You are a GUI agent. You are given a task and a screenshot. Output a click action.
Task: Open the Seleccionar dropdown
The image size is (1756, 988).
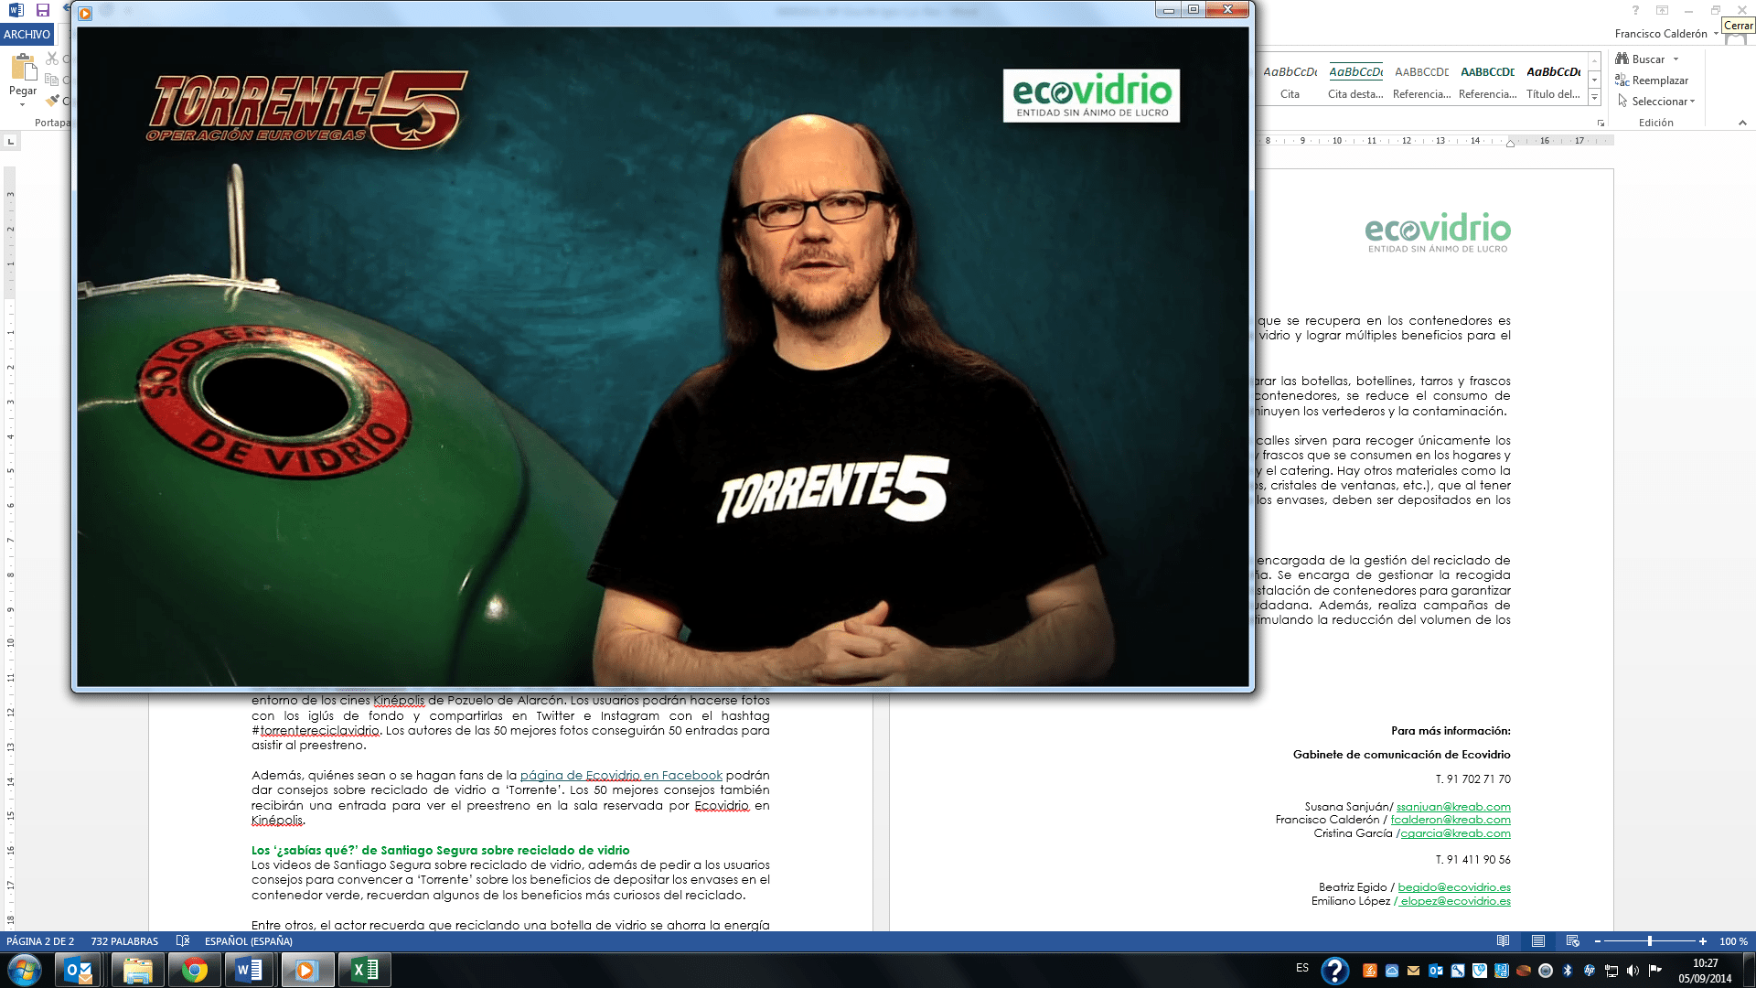[1662, 102]
